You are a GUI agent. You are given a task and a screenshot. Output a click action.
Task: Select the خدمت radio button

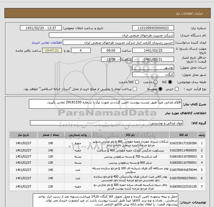156,82
